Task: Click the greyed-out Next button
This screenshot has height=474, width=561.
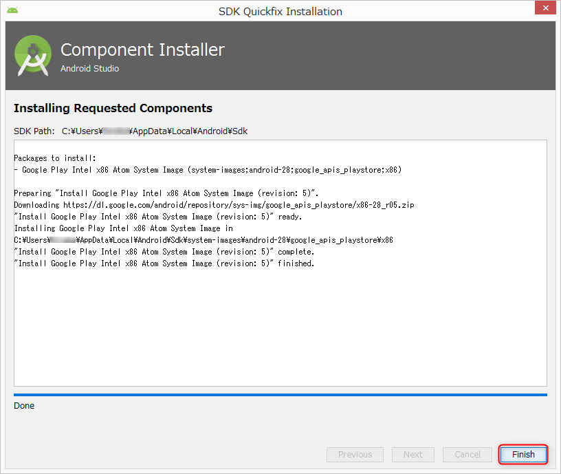Action: (413, 454)
